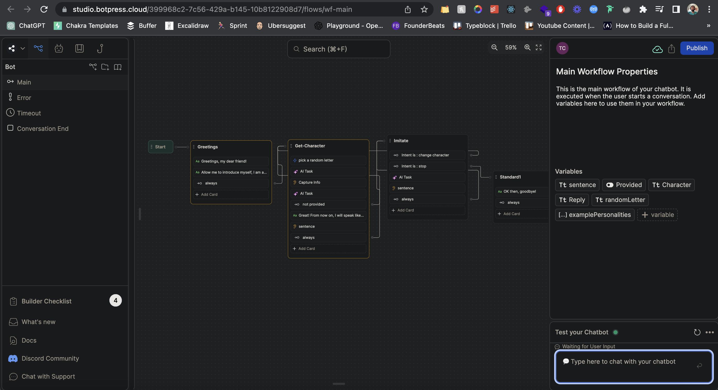Open the bot selector dropdown chevron

coord(22,48)
